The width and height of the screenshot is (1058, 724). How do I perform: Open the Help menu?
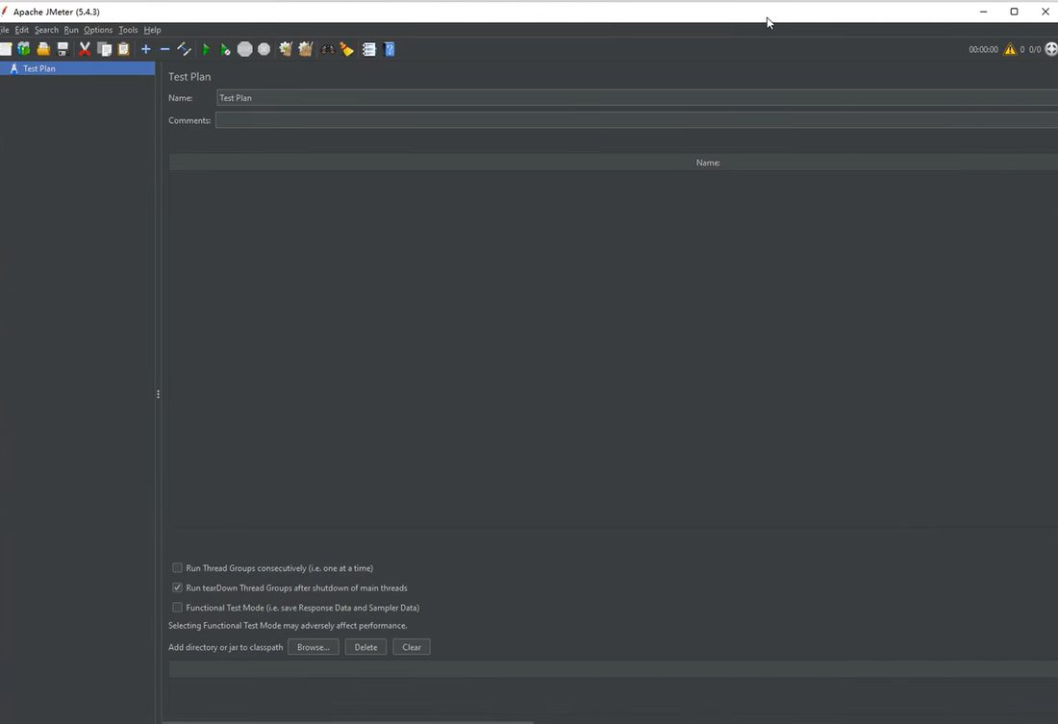153,30
